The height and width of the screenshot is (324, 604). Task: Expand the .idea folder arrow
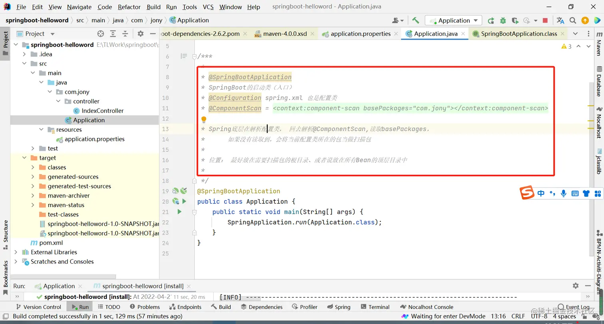pos(24,54)
